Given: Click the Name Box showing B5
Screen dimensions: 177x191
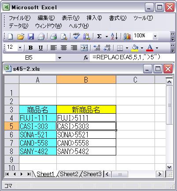Looking at the screenshot, I should tap(29, 58).
